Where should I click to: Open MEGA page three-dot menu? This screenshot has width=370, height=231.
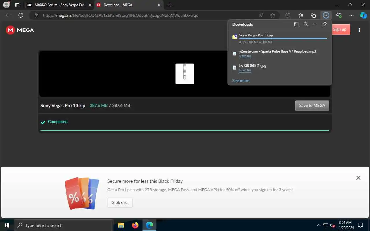[x=359, y=30]
